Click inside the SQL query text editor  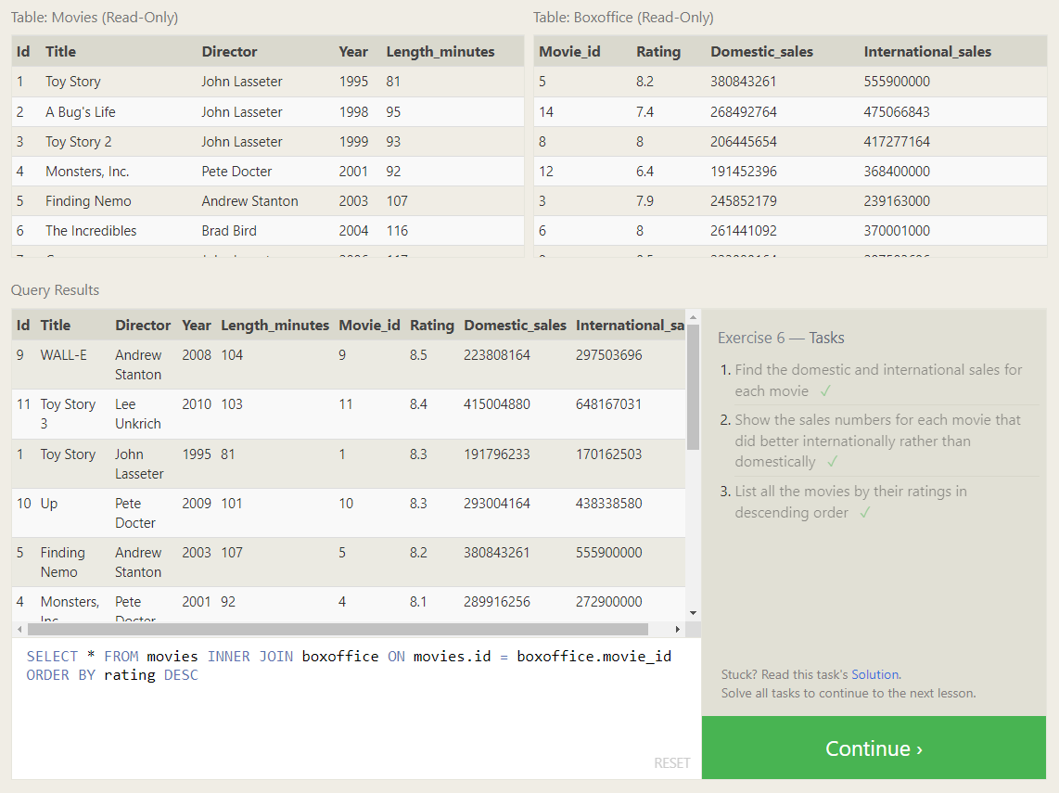pos(356,714)
